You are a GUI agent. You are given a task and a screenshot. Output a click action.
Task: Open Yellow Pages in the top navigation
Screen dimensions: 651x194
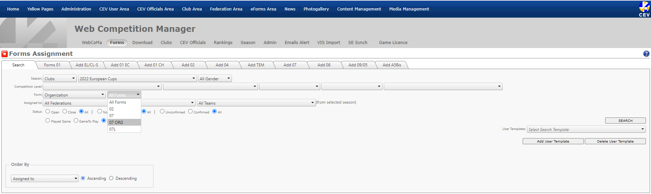(x=40, y=9)
